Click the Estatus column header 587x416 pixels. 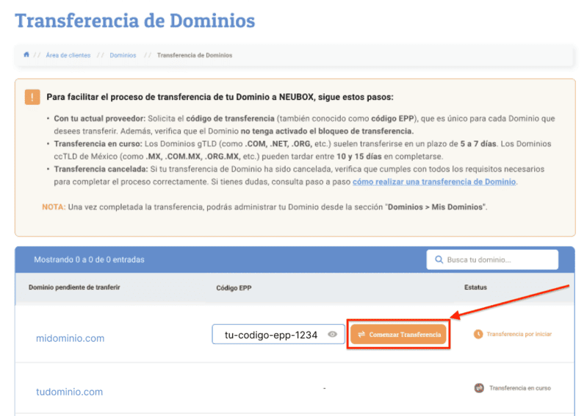pyautogui.click(x=475, y=287)
